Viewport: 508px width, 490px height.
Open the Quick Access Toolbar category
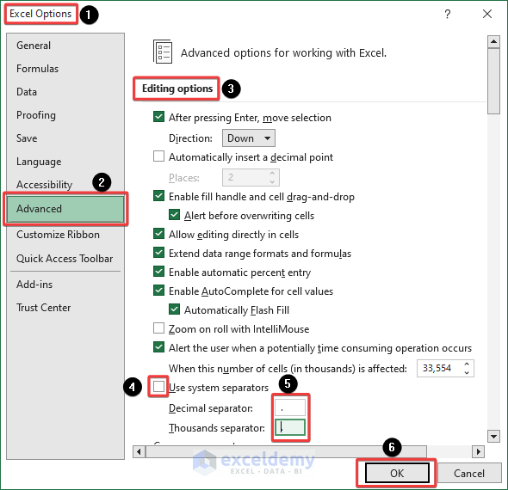65,259
